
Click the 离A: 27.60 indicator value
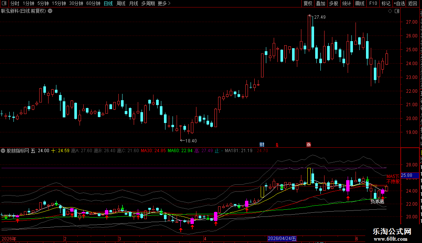coord(81,151)
